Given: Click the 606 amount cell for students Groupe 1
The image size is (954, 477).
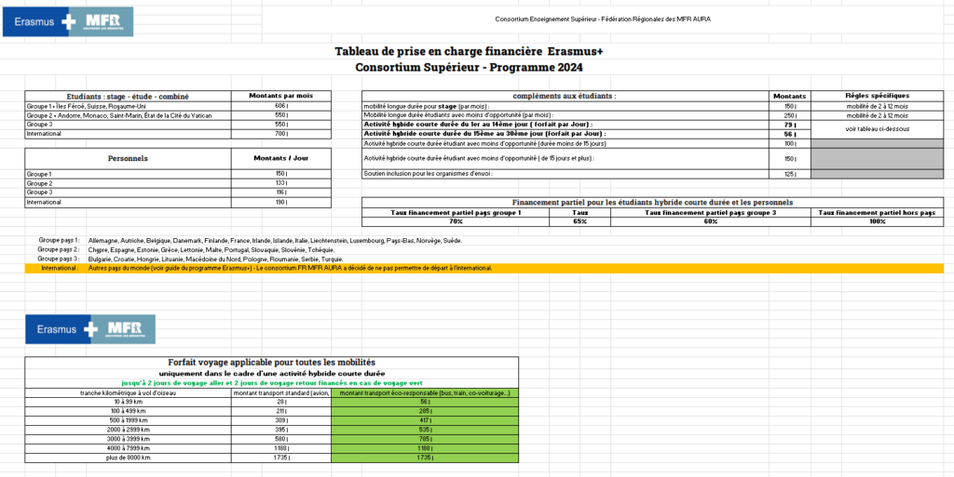Looking at the screenshot, I should pos(281,106).
